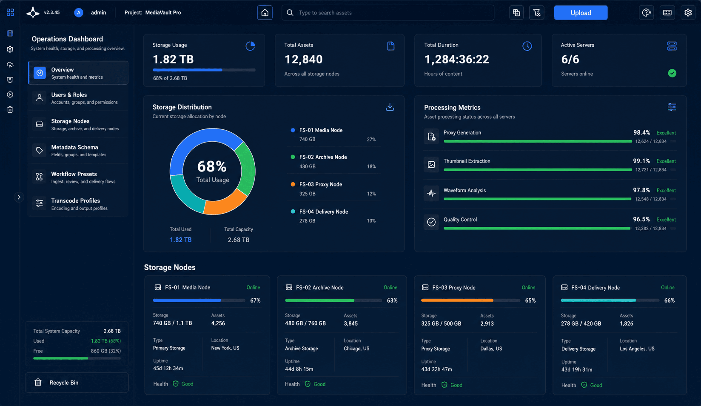
Task: Click project name MediaVault Pro
Action: (163, 13)
